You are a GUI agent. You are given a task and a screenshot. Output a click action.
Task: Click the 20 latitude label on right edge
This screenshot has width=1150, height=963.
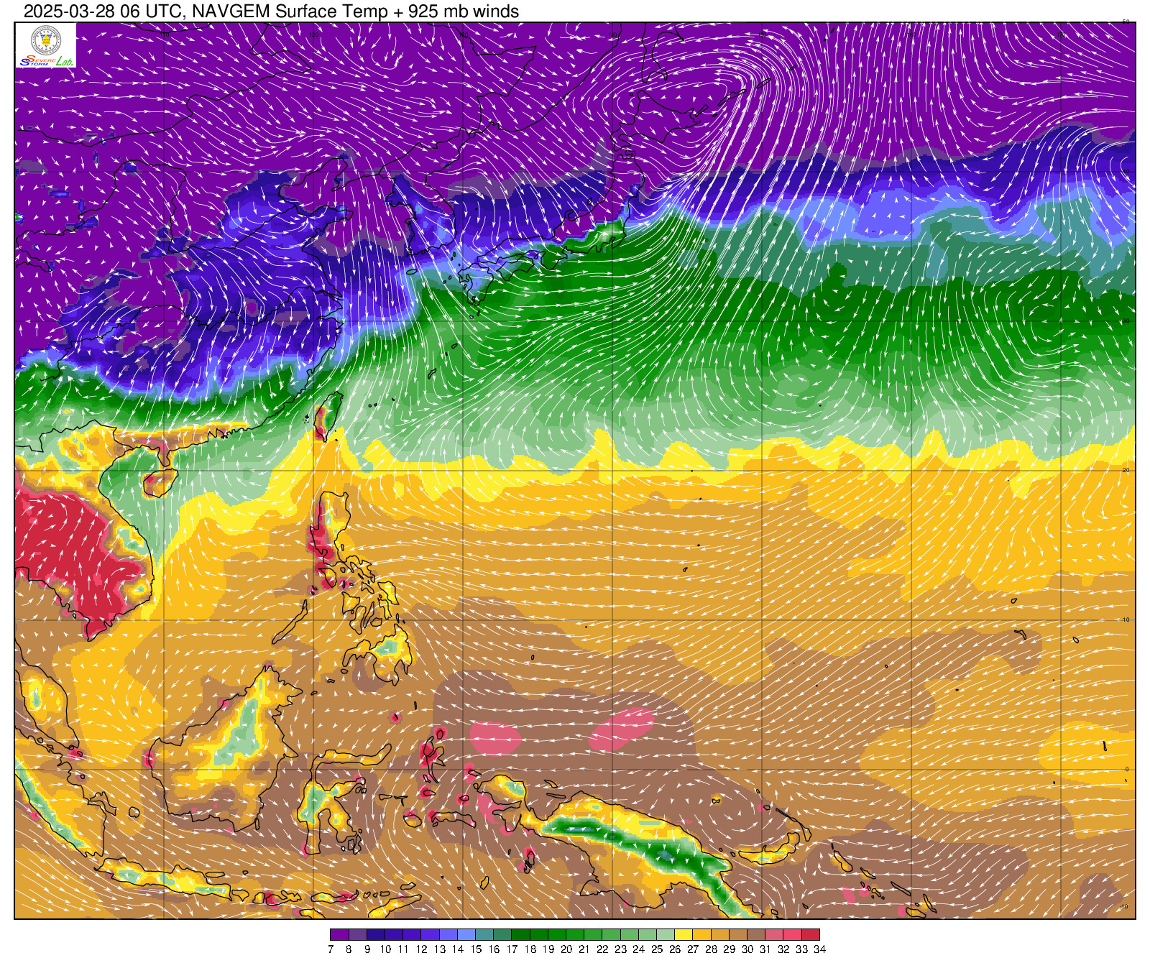click(x=1126, y=470)
